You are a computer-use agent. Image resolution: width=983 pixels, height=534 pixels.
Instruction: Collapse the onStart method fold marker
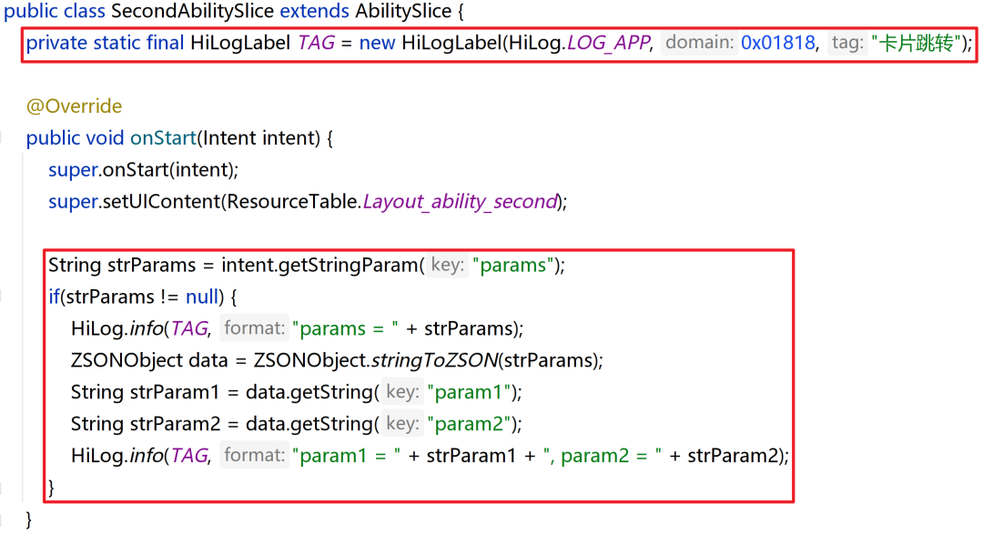point(3,138)
